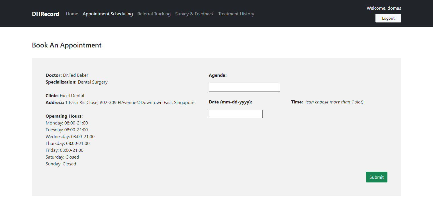Click the '(can choose more than 1 slot)' hint
The image size is (433, 212).
pyautogui.click(x=334, y=102)
